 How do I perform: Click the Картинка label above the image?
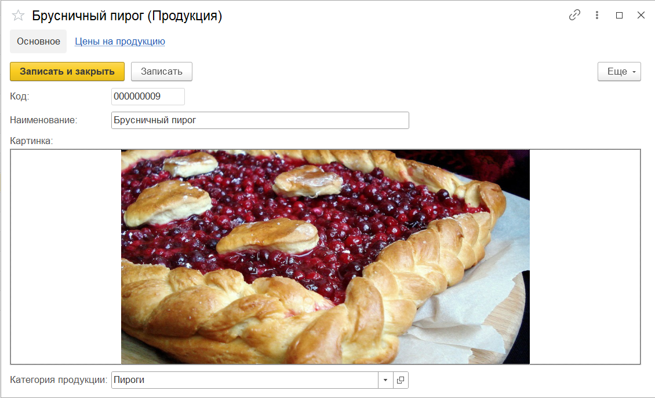(31, 141)
